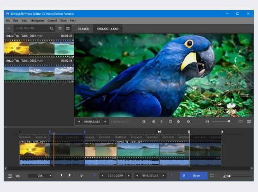Add a marker at cursor position

pos(61,175)
